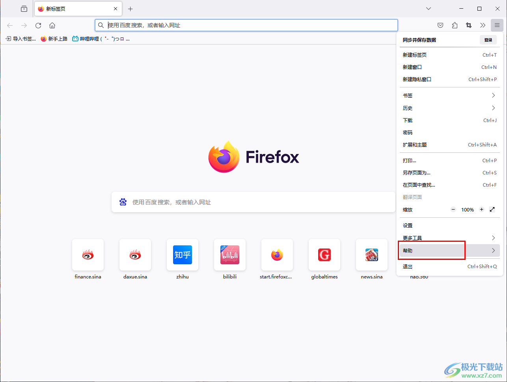Open 扩展和主题 menu item

click(449, 145)
